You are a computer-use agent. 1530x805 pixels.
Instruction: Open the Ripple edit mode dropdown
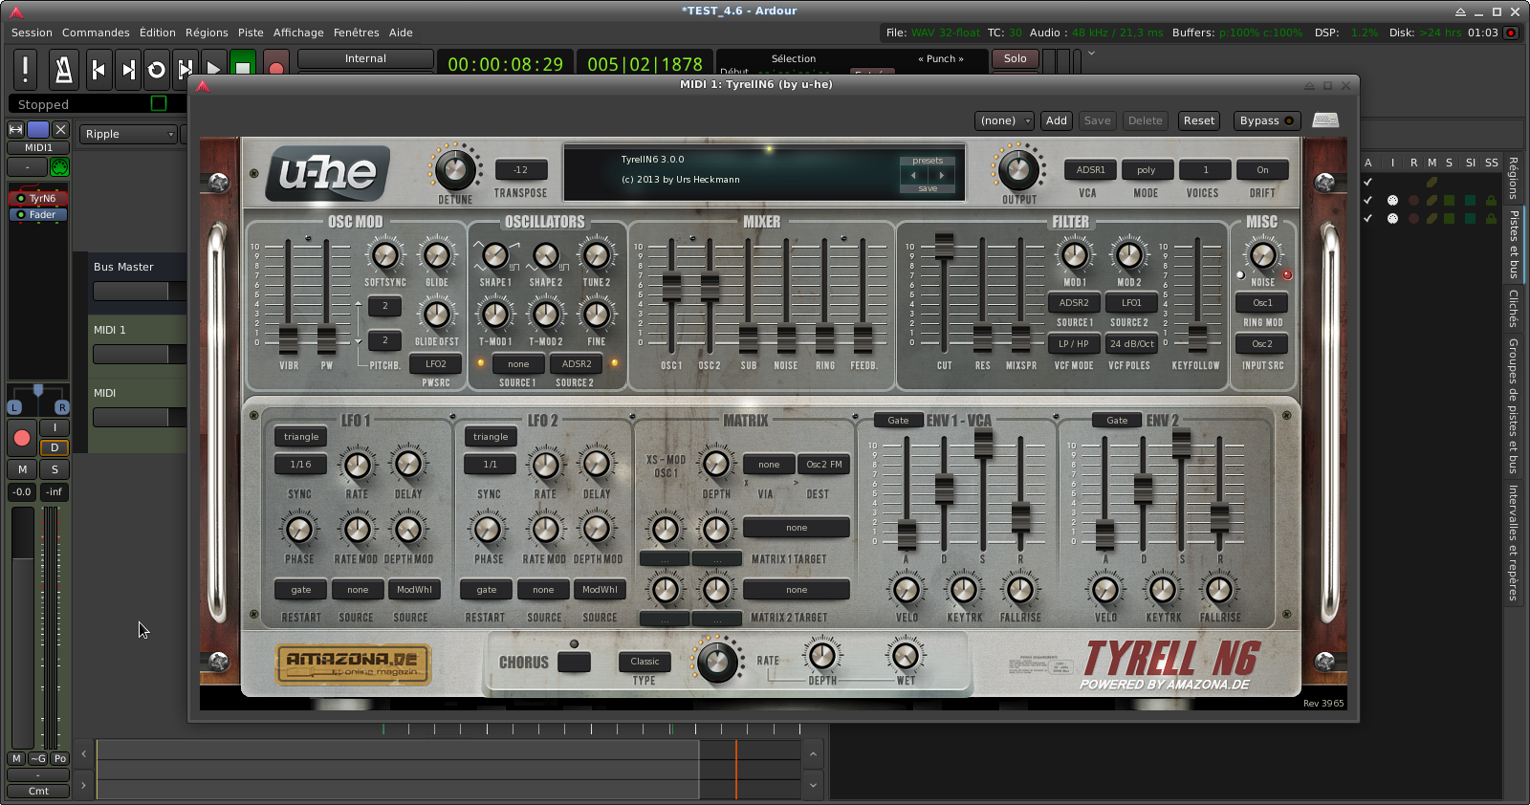[129, 134]
